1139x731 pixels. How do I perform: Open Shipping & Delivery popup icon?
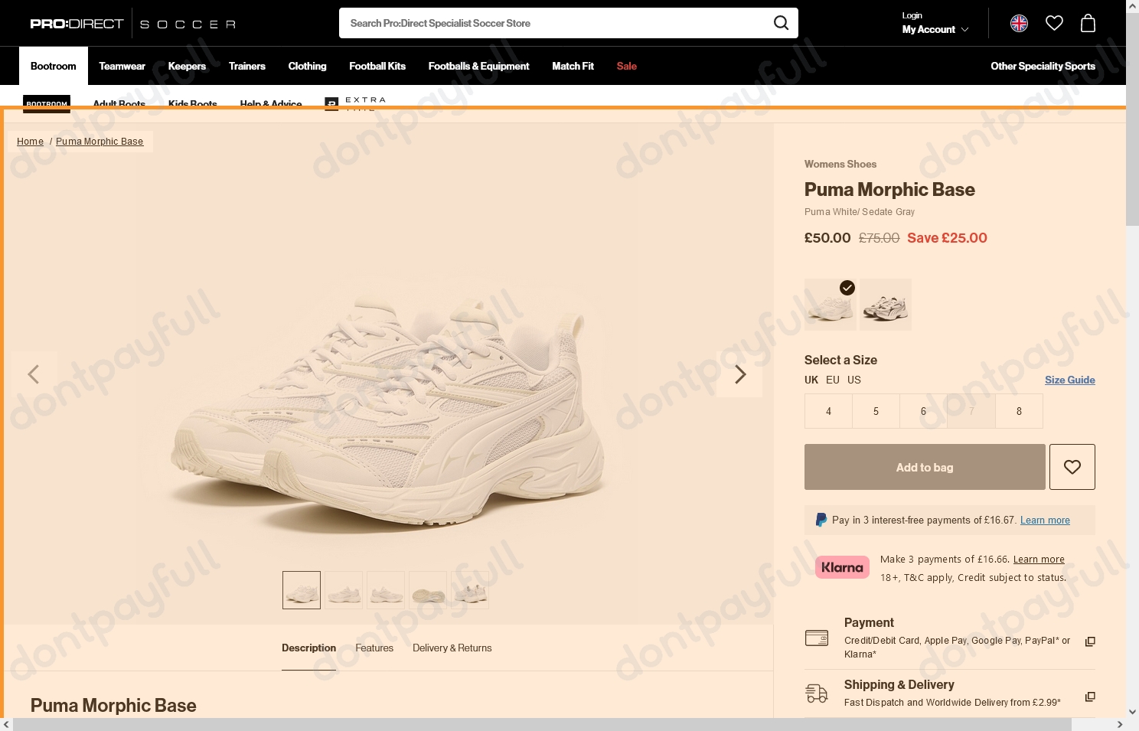tap(1090, 697)
